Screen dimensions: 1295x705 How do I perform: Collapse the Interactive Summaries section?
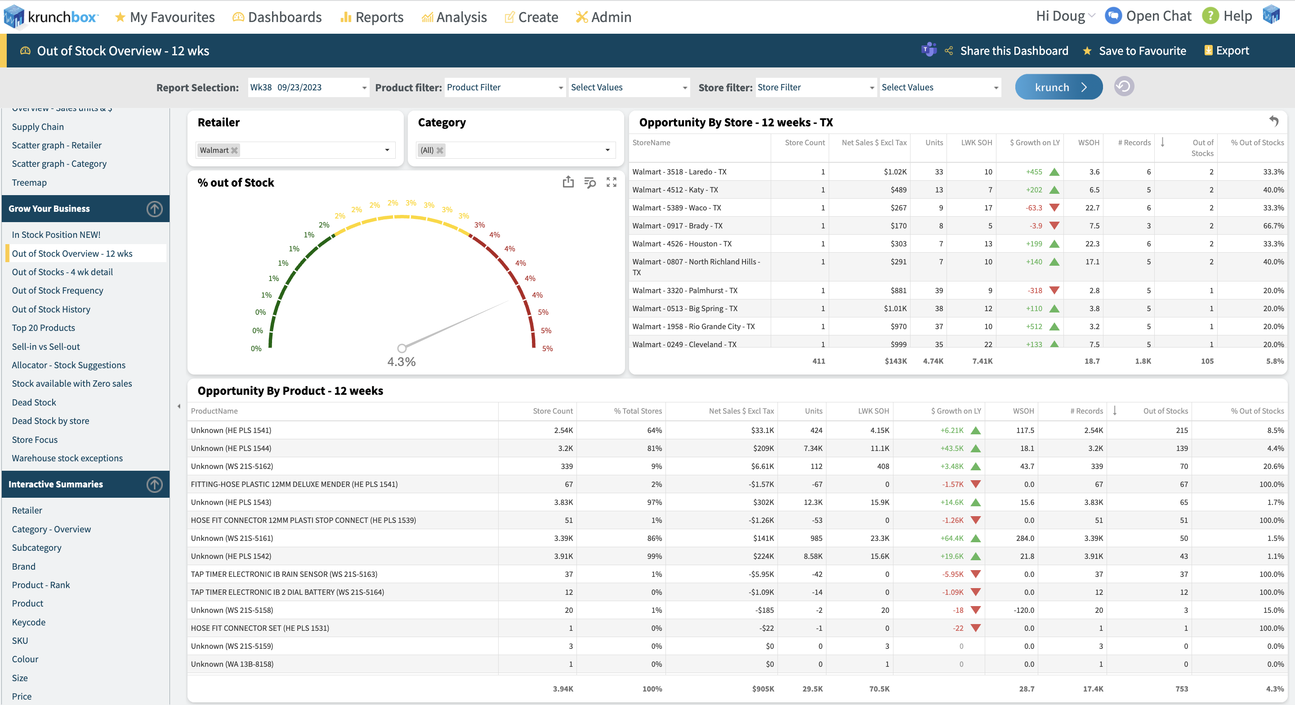coord(154,484)
